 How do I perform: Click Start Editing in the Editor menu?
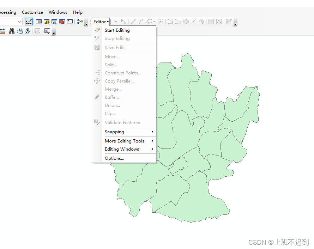[x=117, y=30]
